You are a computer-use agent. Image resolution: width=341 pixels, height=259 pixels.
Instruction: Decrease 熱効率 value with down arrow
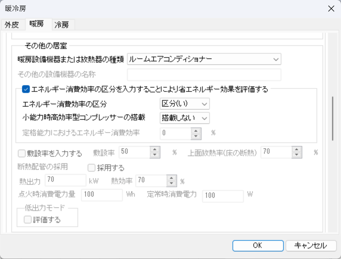coord(172,184)
